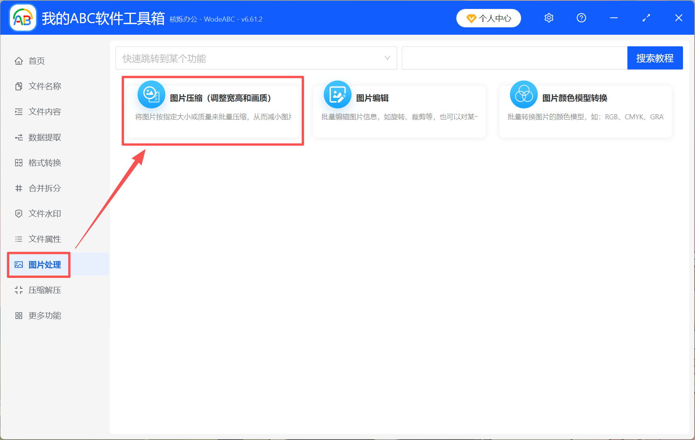Click the 合并拆分 merge/split icon
Image resolution: width=695 pixels, height=440 pixels.
pos(19,188)
